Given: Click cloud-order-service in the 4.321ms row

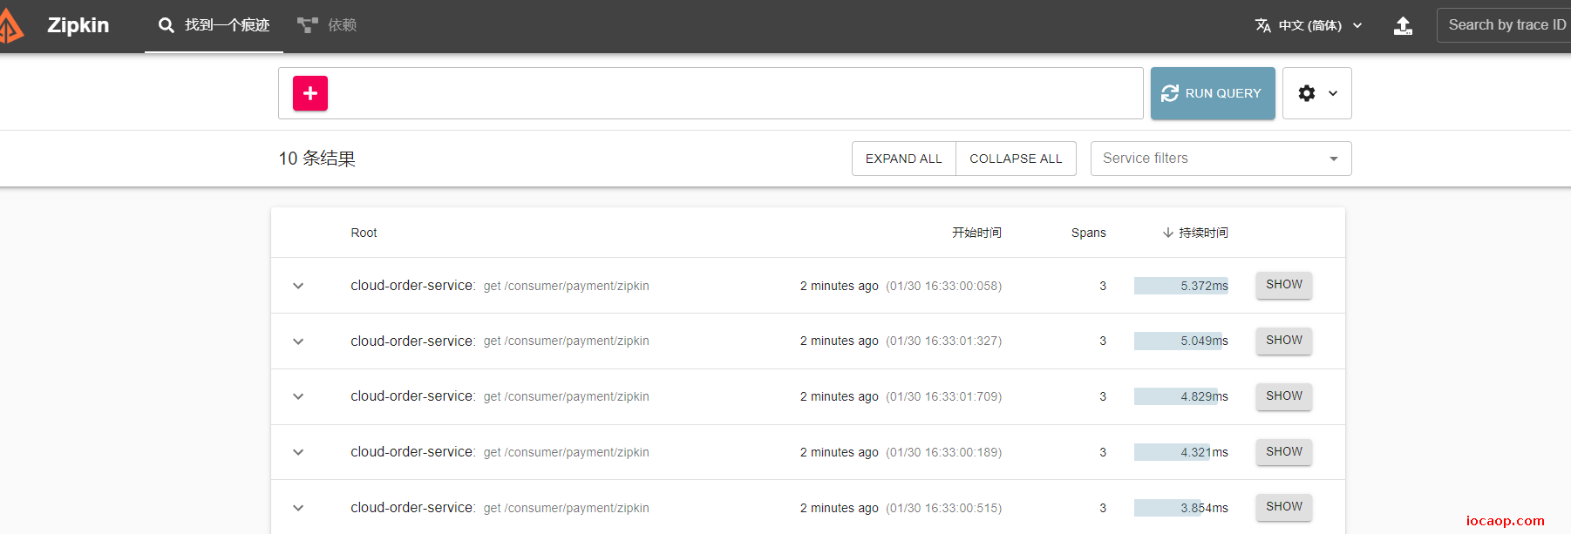Looking at the screenshot, I should pos(413,452).
